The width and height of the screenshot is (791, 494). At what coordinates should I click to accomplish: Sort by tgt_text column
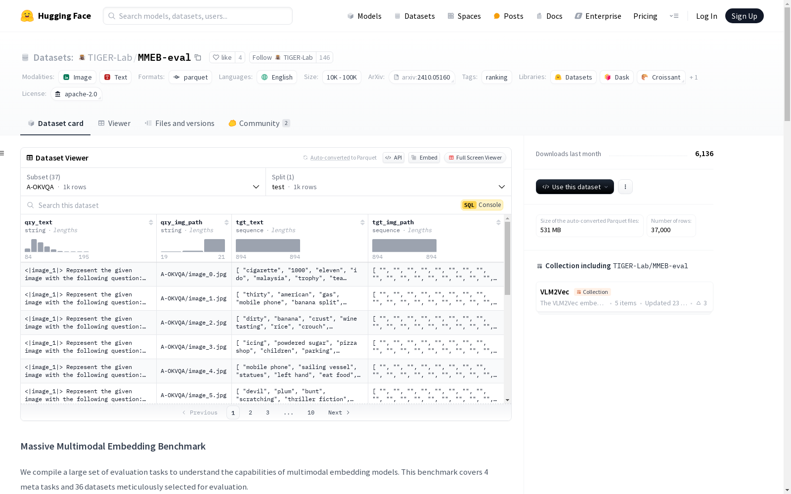[x=362, y=222]
